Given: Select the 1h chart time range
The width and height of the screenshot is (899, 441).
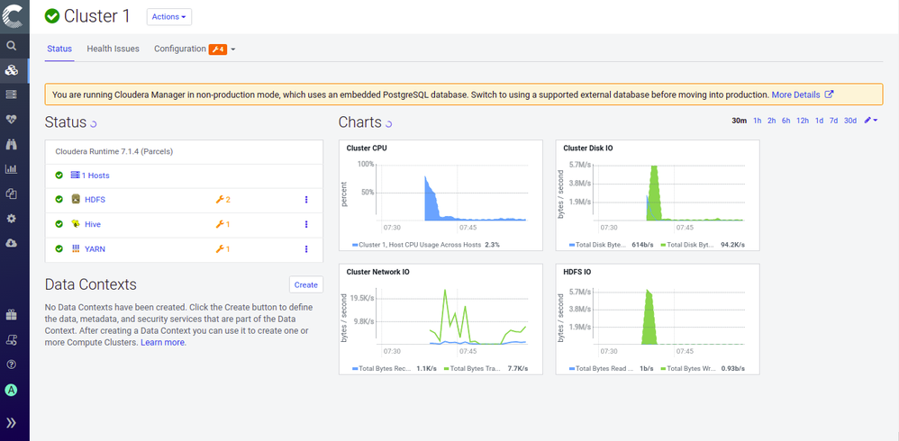Looking at the screenshot, I should (758, 121).
